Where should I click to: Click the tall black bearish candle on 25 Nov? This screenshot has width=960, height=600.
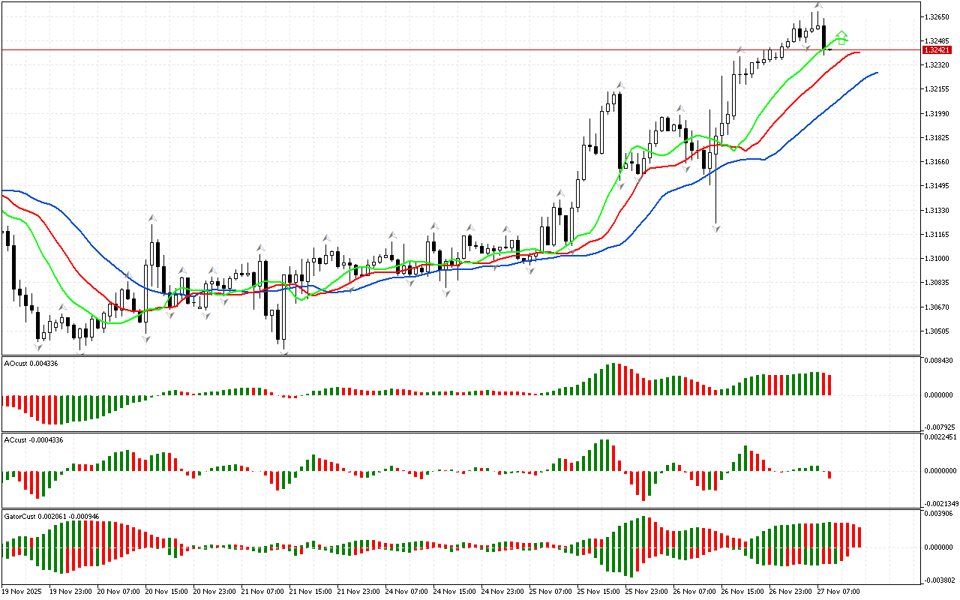click(620, 131)
